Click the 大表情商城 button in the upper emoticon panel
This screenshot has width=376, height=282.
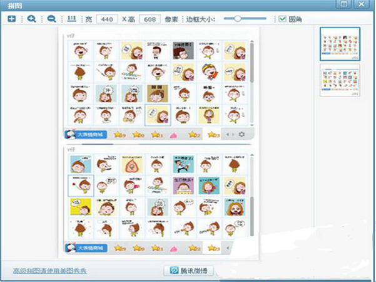point(86,134)
